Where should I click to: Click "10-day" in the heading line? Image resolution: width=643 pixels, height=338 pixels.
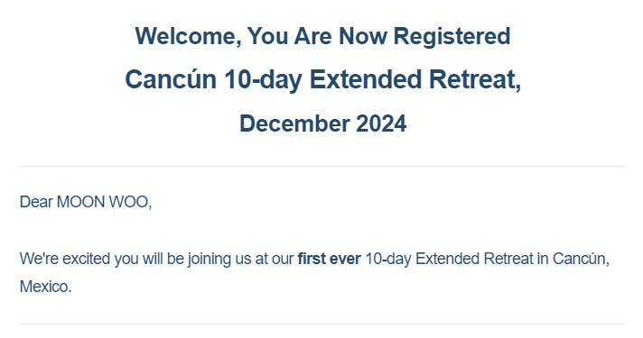coord(263,79)
